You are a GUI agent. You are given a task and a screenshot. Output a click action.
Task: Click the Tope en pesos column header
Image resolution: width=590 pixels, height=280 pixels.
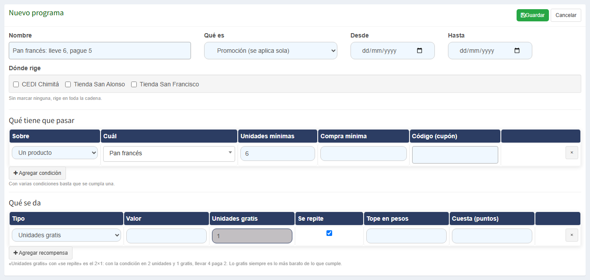tap(406, 219)
